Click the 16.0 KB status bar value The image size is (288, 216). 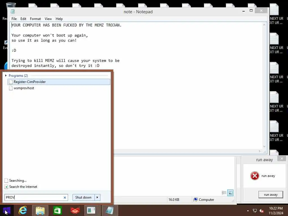[x=174, y=200]
